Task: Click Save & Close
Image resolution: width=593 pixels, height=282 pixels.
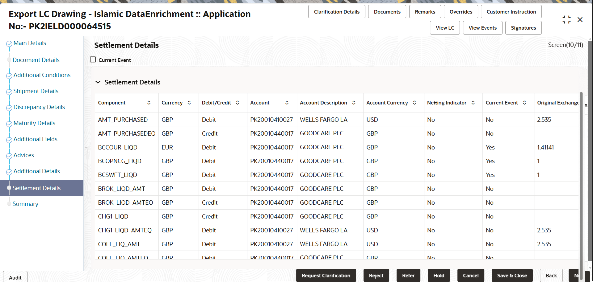Action: (512, 275)
